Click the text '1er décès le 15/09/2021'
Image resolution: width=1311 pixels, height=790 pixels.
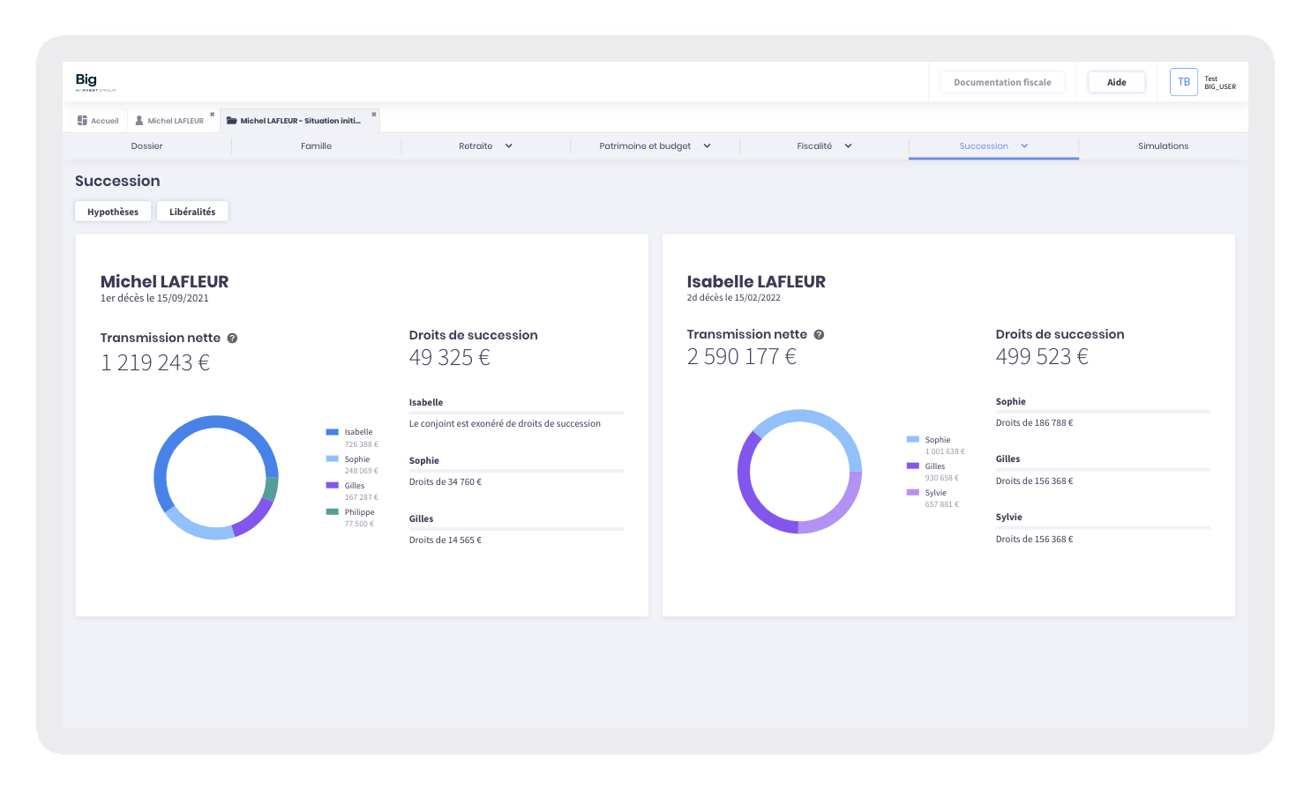[x=154, y=298]
